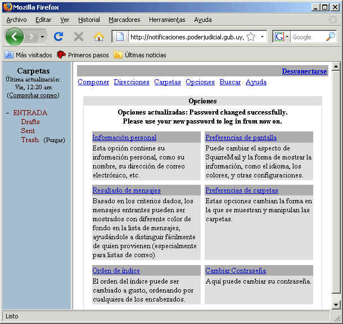Viewport: 343px width, 324px height.
Task: Open the ENTRADA folder
Action: coord(30,113)
